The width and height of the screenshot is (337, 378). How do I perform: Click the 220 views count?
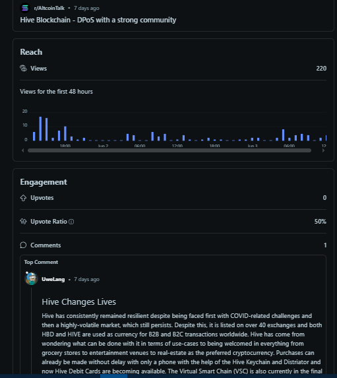tap(321, 69)
